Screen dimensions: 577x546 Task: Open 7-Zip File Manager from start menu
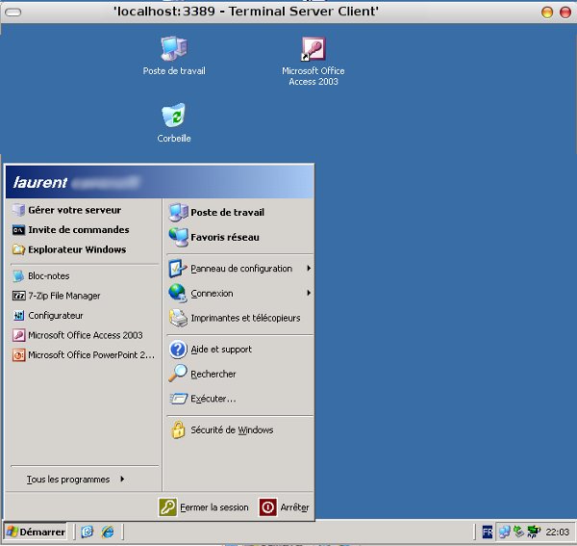(x=63, y=296)
